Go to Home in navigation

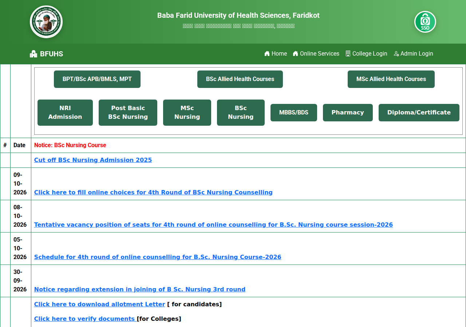point(276,54)
